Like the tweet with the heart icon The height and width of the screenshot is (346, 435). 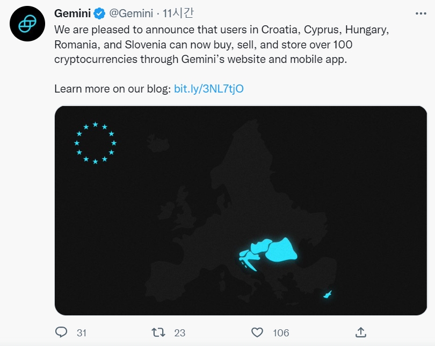pyautogui.click(x=258, y=332)
